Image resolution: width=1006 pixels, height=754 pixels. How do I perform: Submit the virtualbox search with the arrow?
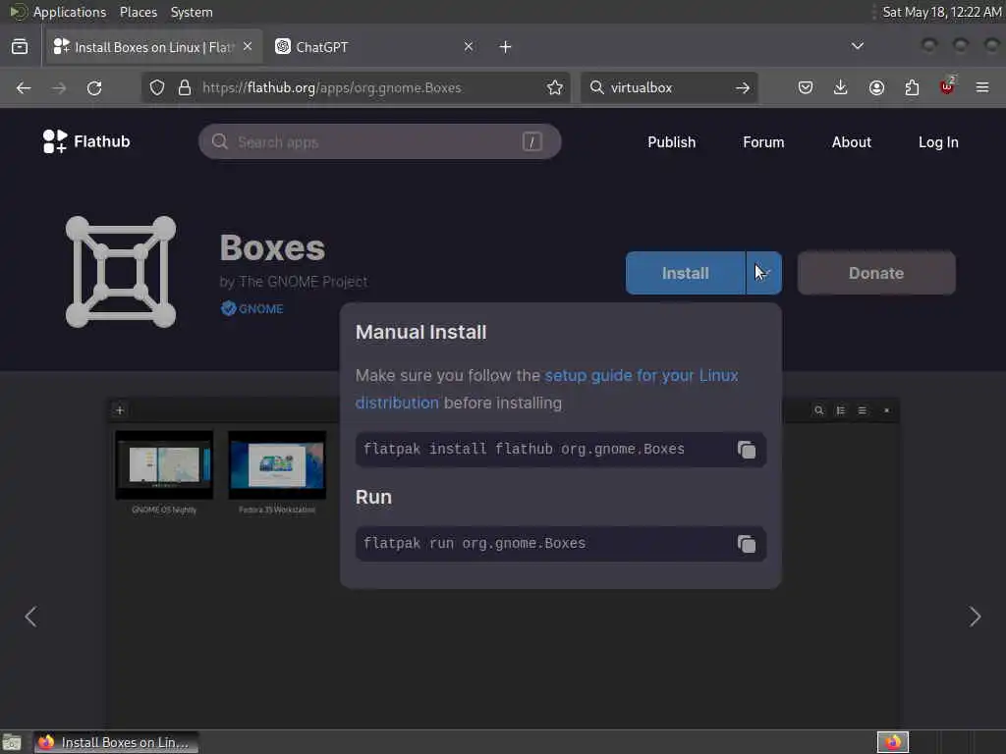tap(743, 87)
